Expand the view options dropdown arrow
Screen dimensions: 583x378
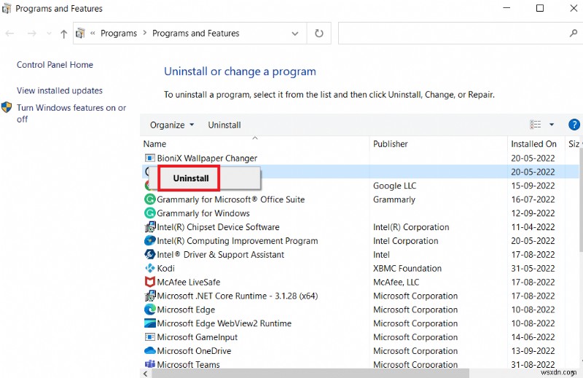(x=552, y=125)
